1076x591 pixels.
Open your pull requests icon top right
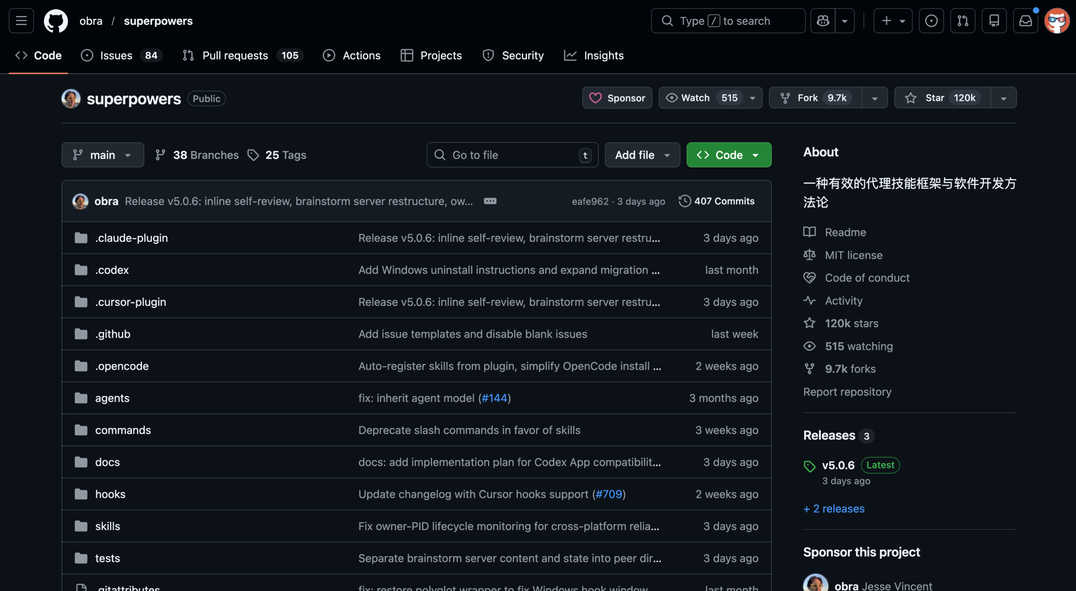[963, 21]
